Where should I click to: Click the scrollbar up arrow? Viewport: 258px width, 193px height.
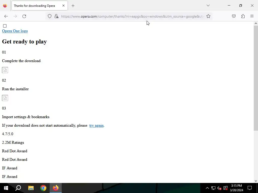(256, 23)
